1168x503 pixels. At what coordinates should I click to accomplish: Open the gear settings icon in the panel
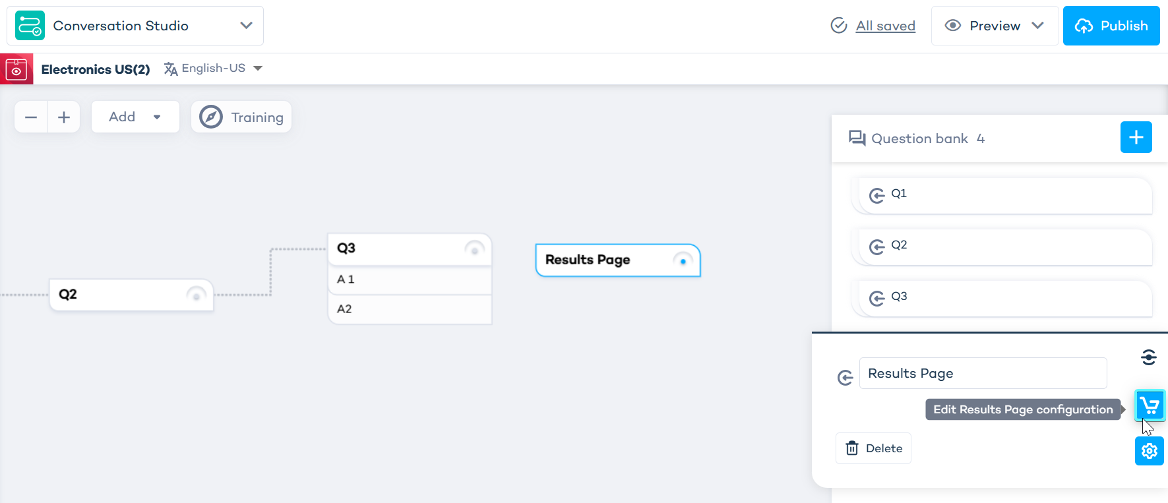tap(1150, 451)
